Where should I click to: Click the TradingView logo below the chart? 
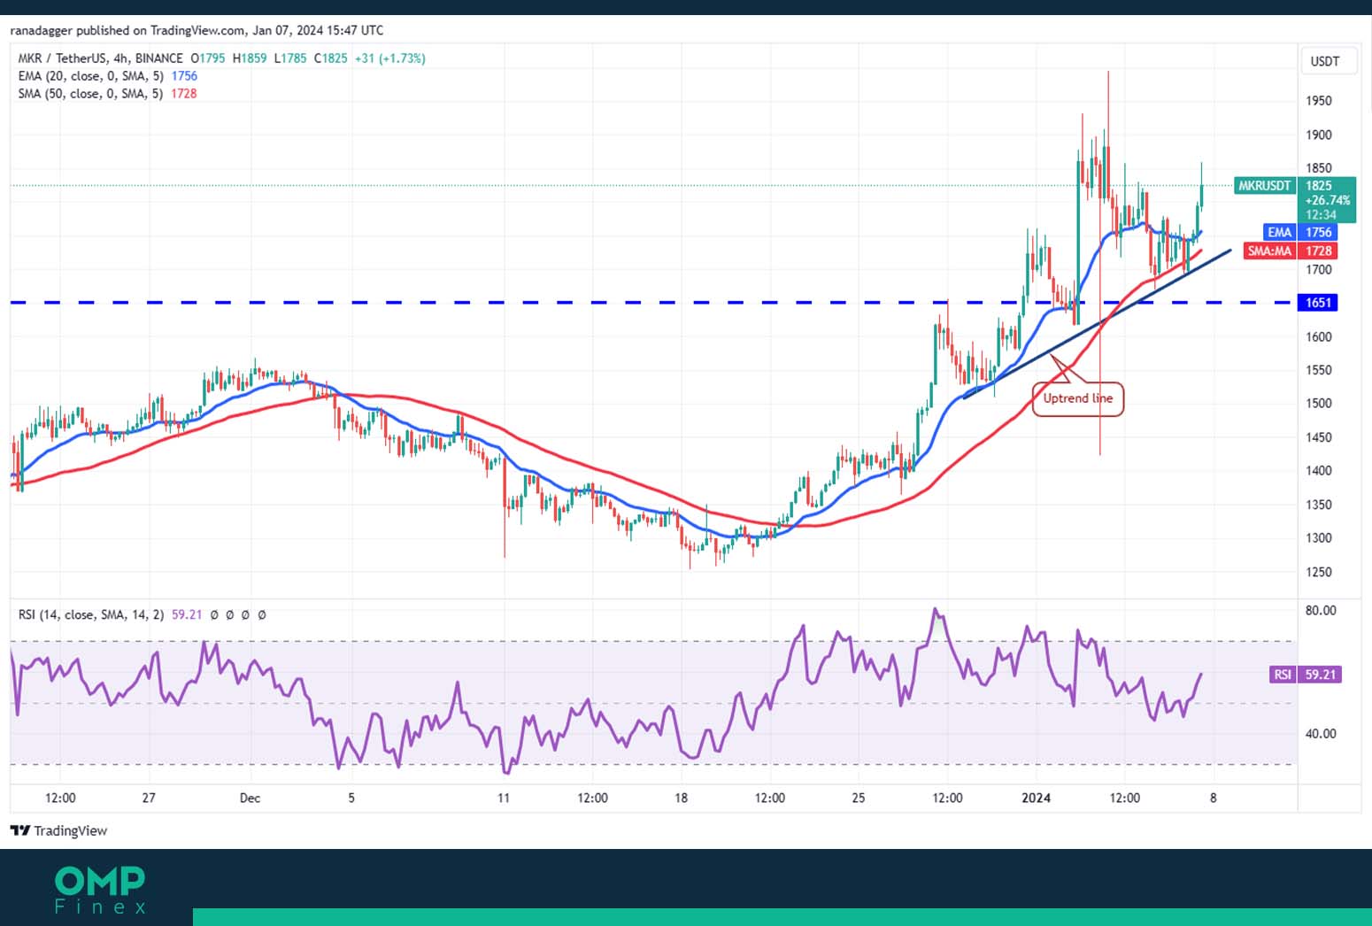tap(58, 830)
